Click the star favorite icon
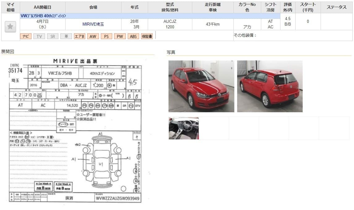The image size is (354, 210). pos(10,27)
